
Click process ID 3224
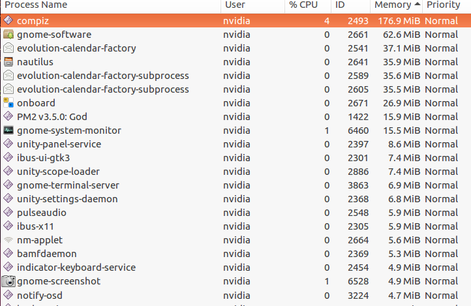tap(358, 296)
